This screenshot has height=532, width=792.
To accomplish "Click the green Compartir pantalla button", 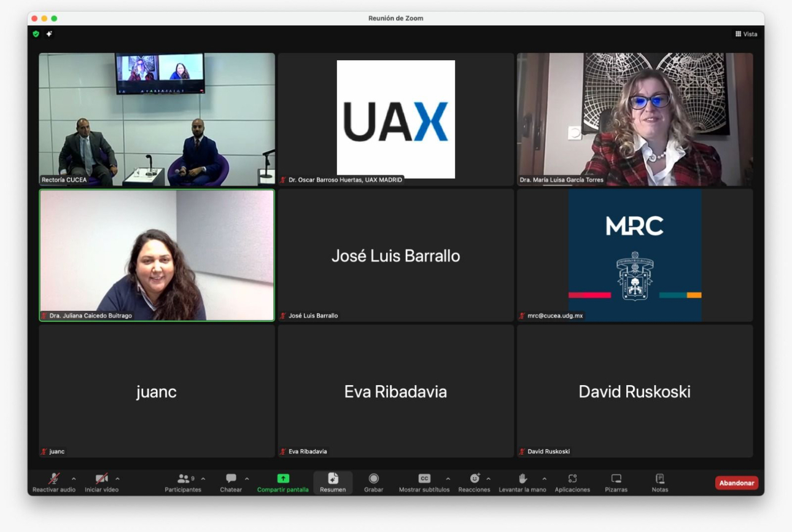I will click(x=283, y=483).
